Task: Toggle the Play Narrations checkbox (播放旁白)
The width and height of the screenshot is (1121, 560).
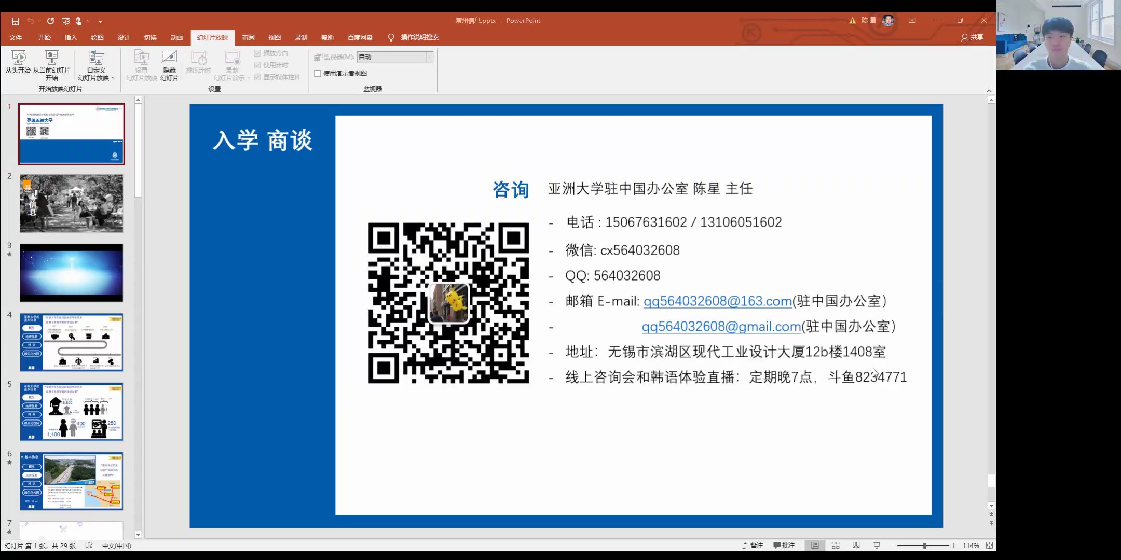Action: [271, 53]
